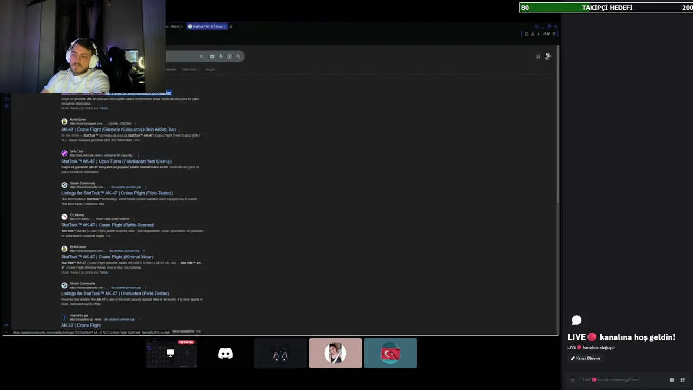Image resolution: width=693 pixels, height=390 pixels.
Task: Expand the 'Araçlar' tools dropdown
Action: pyautogui.click(x=211, y=69)
